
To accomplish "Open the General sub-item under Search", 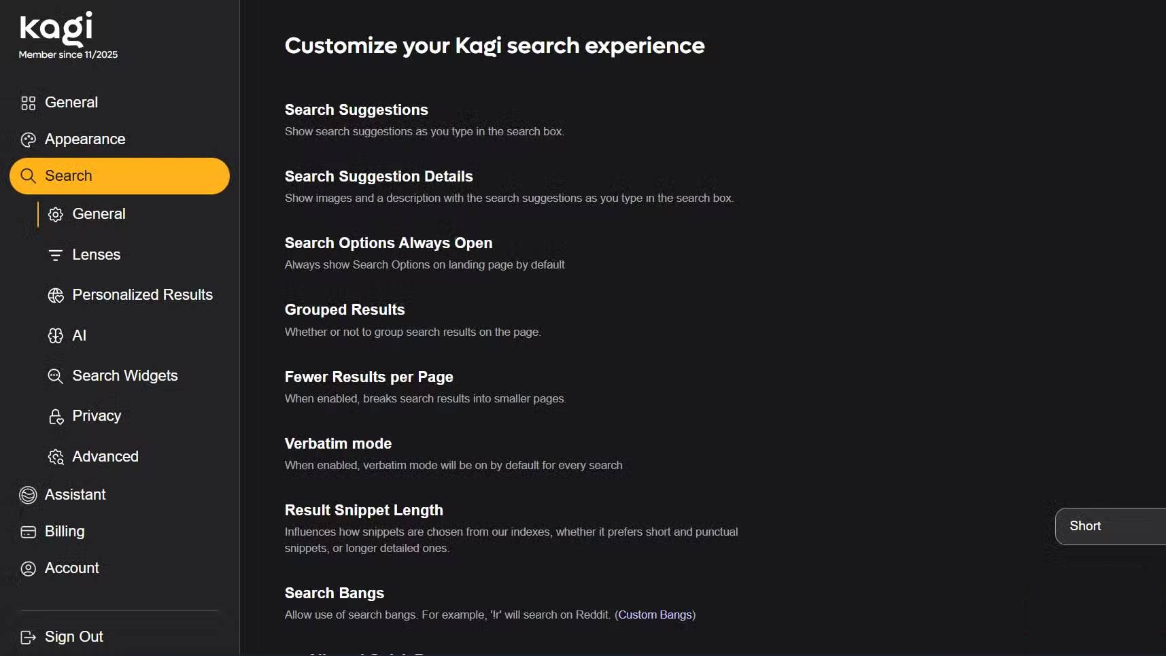I will click(99, 214).
